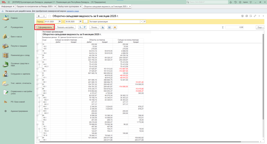Collapse account 44.2 subgroup
Viewport: 267px width, 144px height.
click(x=39, y=64)
